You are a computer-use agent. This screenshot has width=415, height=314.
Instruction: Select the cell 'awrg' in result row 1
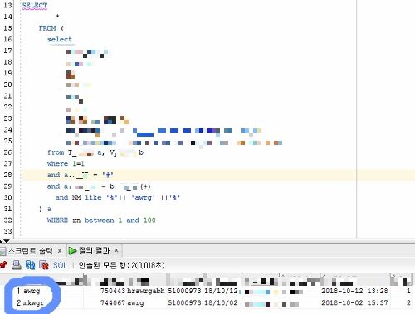[32, 291]
